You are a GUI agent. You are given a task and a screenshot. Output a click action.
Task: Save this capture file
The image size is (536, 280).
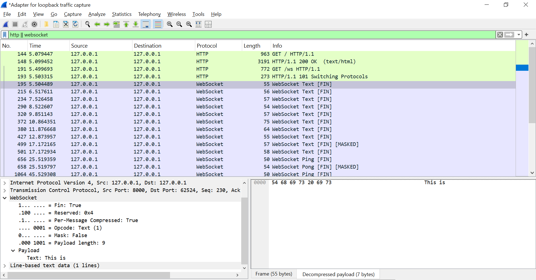(56, 24)
